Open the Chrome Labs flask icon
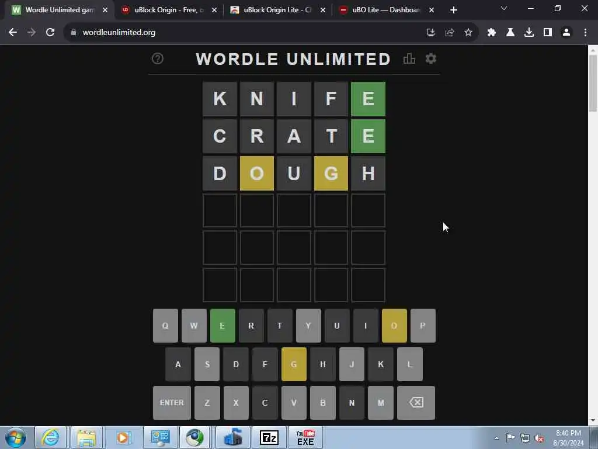Viewport: 598px width, 449px height. click(510, 33)
